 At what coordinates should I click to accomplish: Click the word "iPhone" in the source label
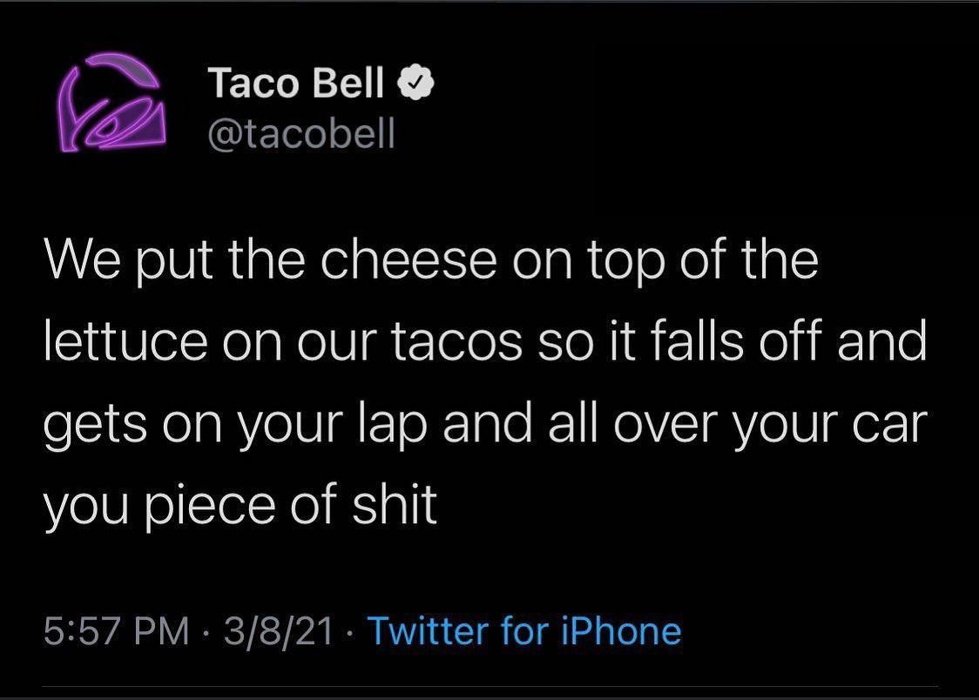point(619,630)
